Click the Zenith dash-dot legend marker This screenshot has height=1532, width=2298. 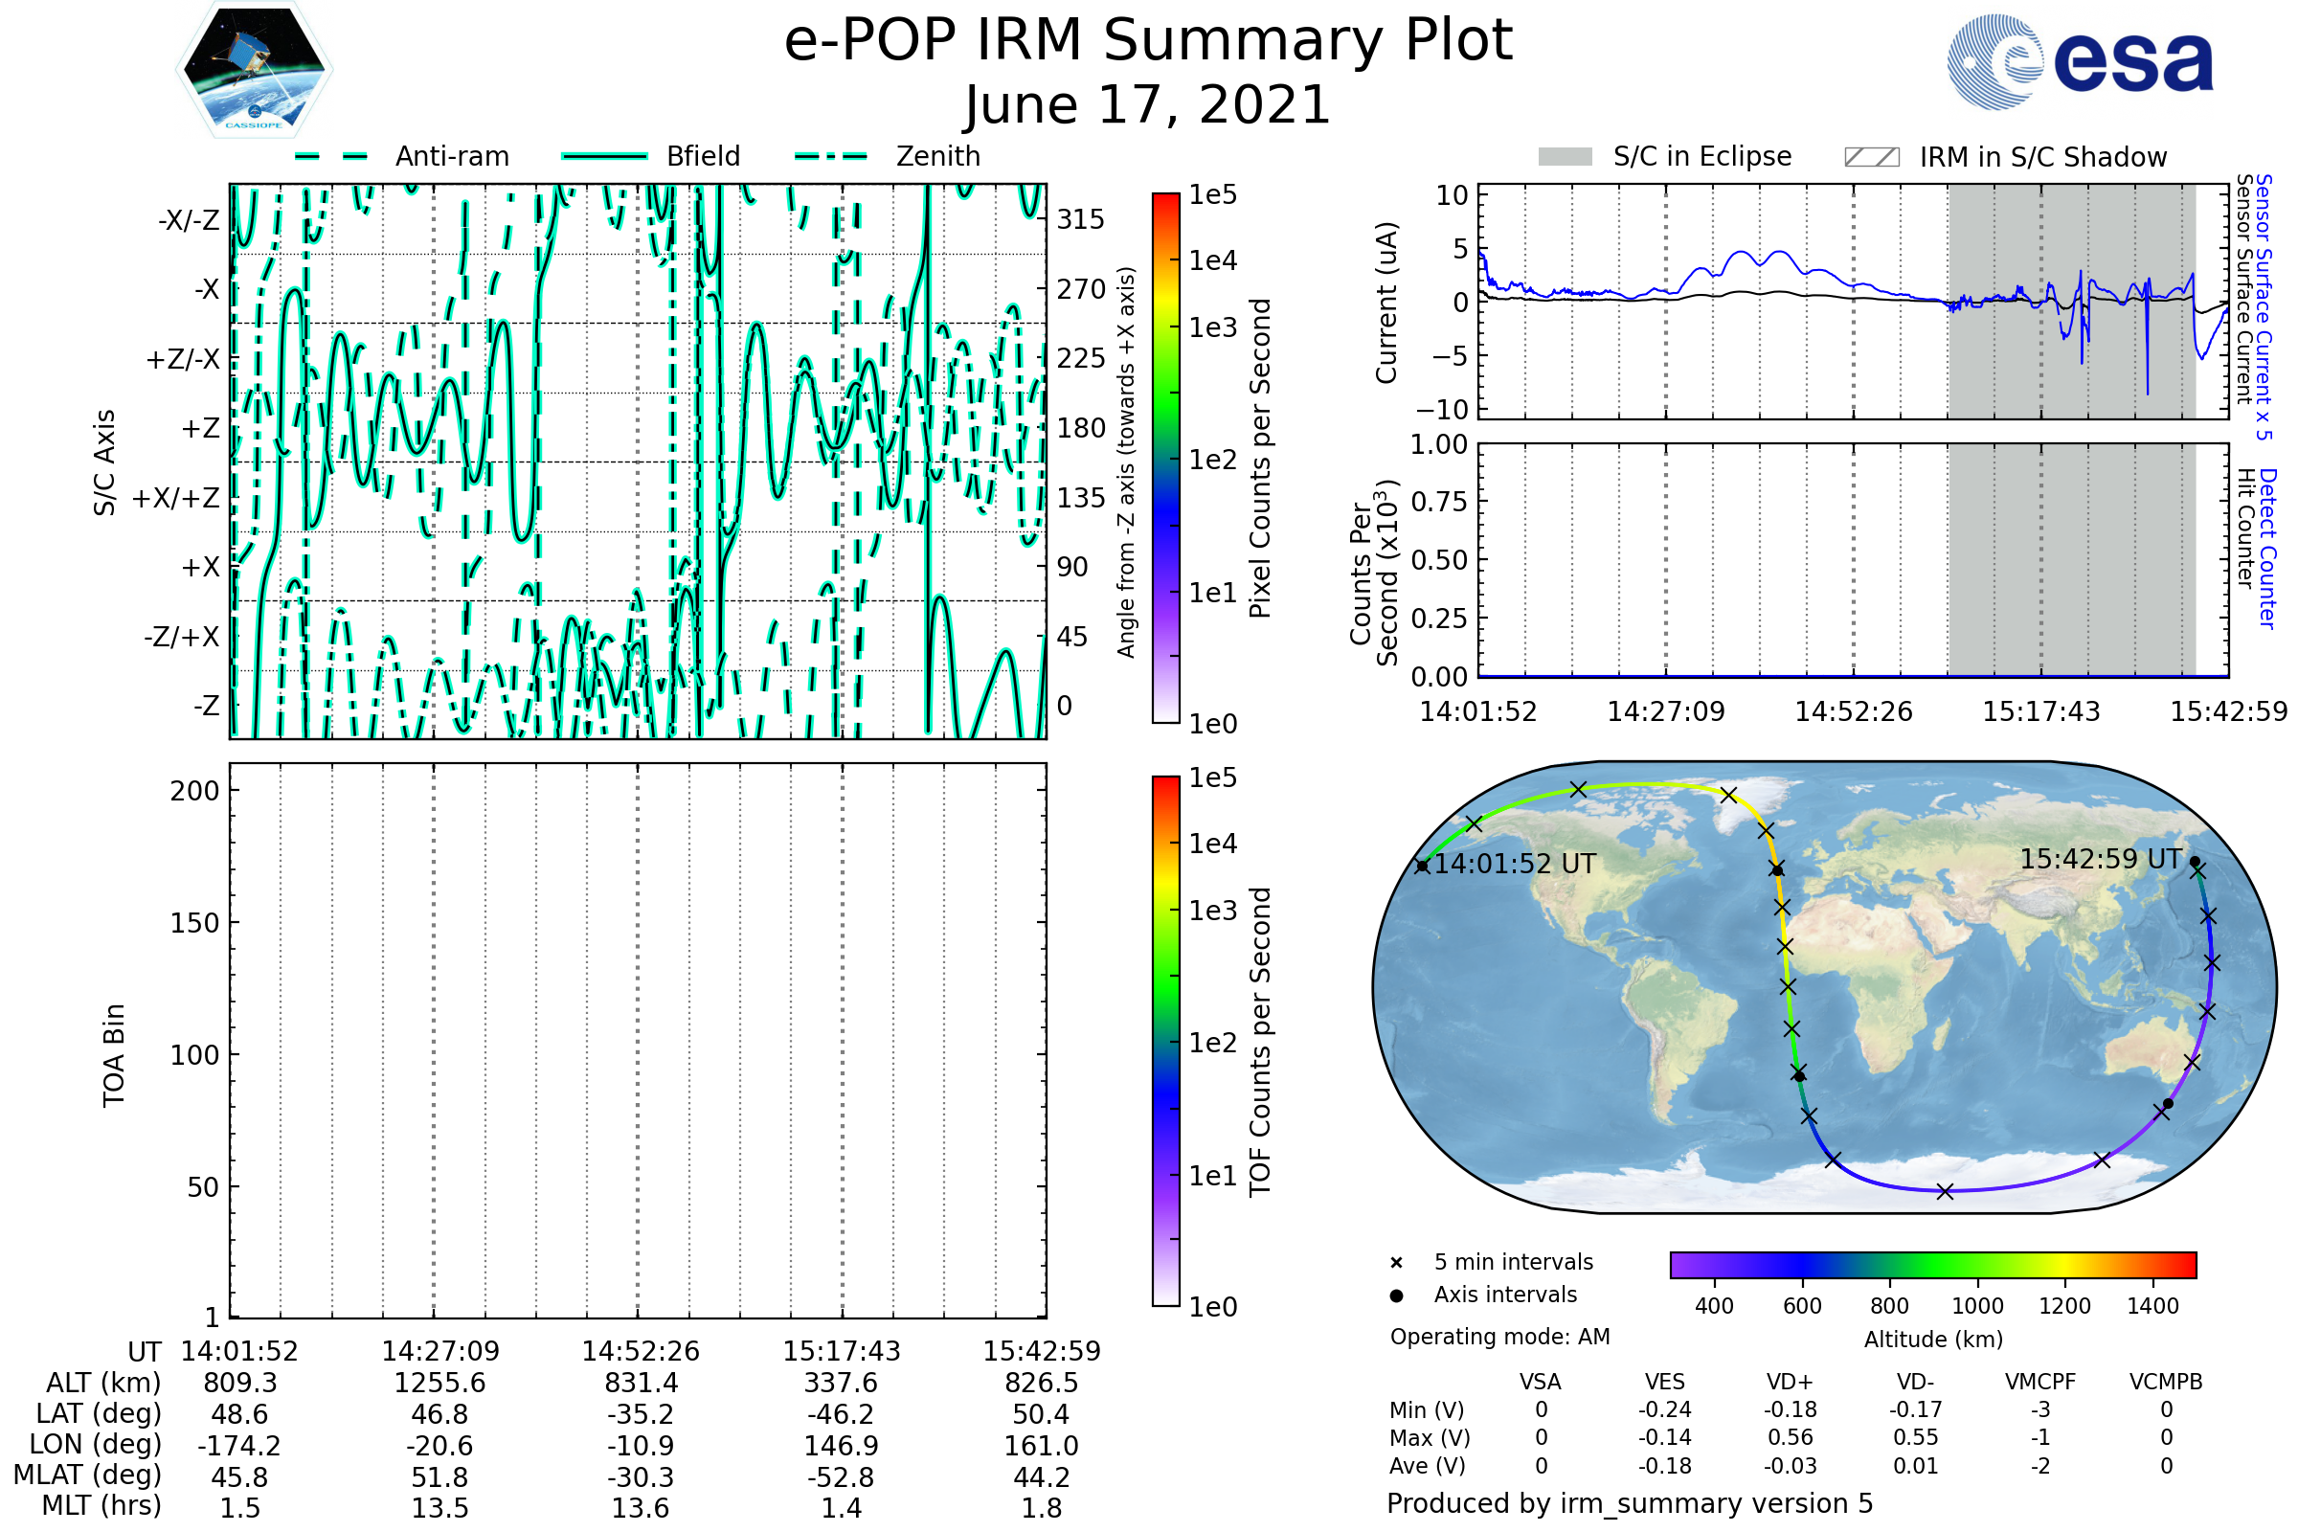click(831, 156)
